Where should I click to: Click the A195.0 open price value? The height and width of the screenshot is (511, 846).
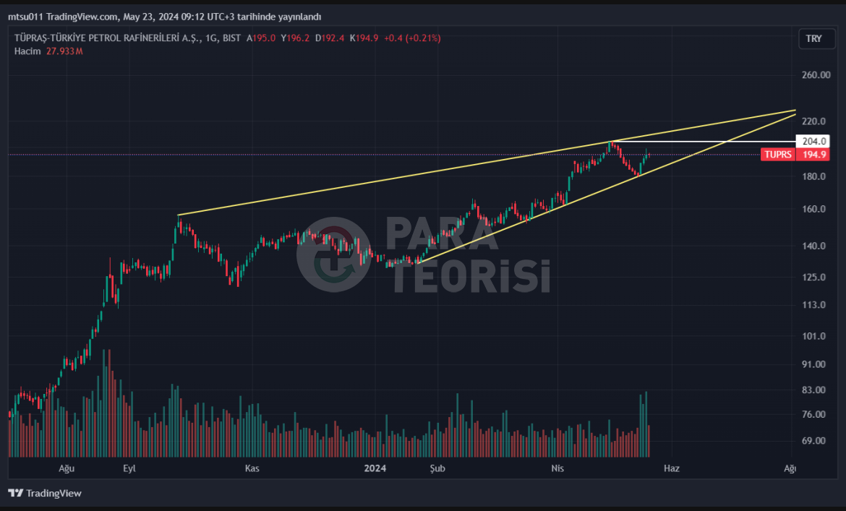[x=261, y=38]
